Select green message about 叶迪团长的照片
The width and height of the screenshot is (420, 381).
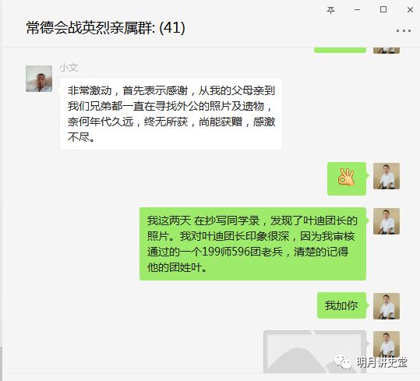click(x=252, y=244)
